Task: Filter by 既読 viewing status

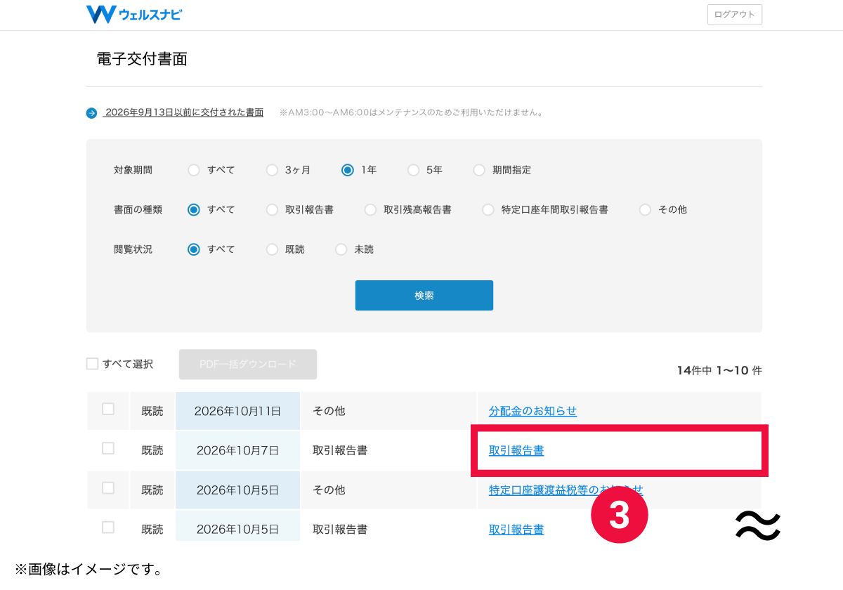Action: pyautogui.click(x=272, y=249)
